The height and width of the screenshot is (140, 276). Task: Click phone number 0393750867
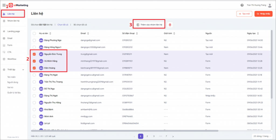click(128, 96)
